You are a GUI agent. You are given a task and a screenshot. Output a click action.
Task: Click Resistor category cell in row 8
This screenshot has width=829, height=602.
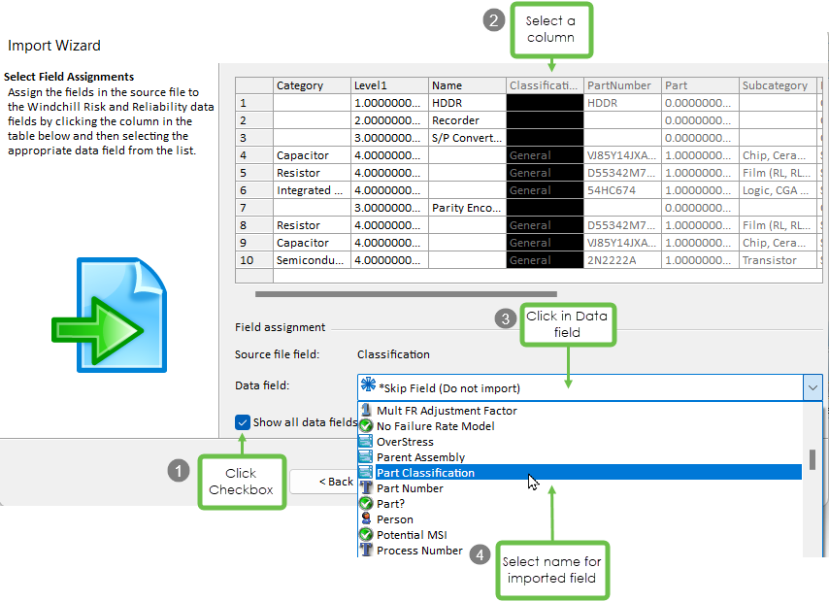point(312,225)
